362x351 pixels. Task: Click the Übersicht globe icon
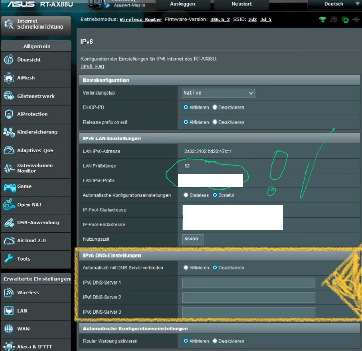(x=9, y=60)
